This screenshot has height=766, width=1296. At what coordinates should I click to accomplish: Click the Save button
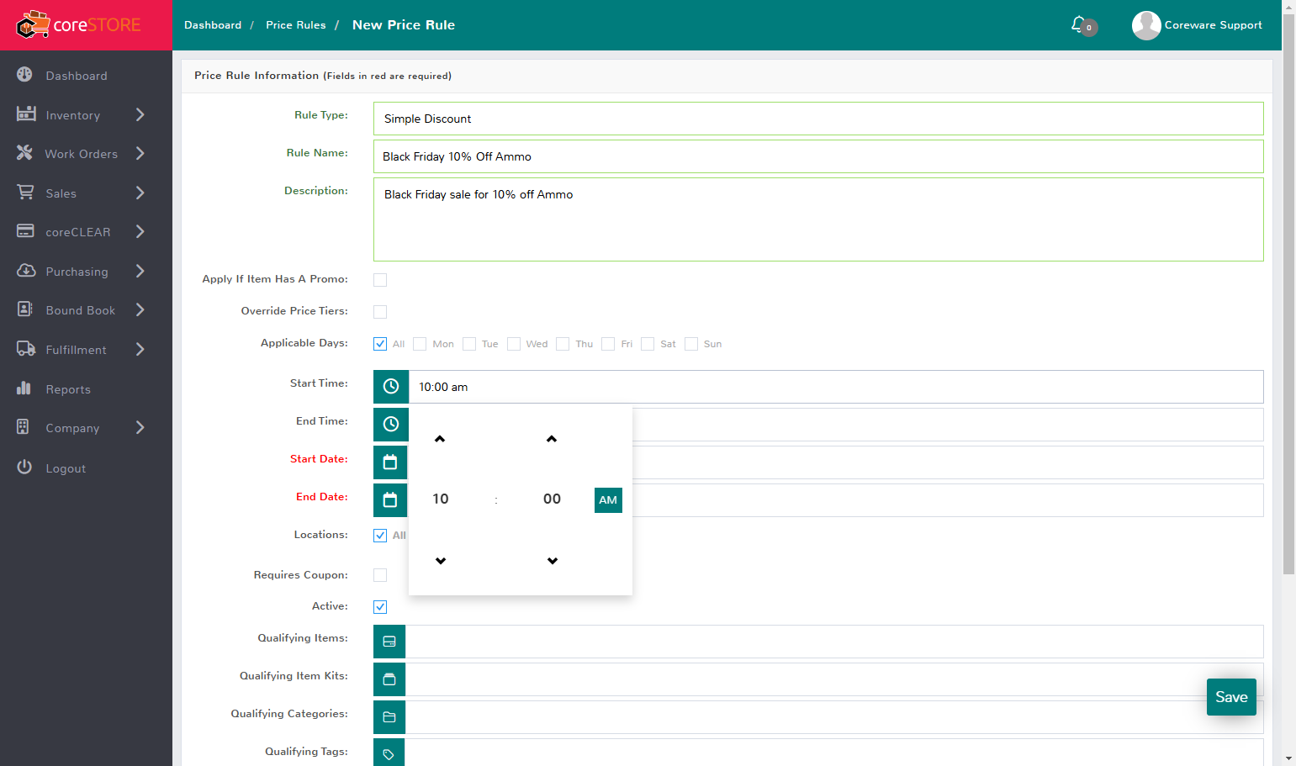1231,697
